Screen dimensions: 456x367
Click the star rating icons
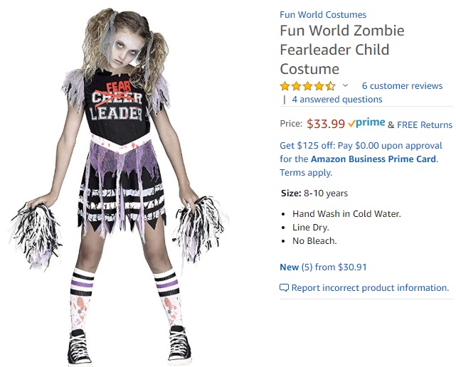coord(308,86)
